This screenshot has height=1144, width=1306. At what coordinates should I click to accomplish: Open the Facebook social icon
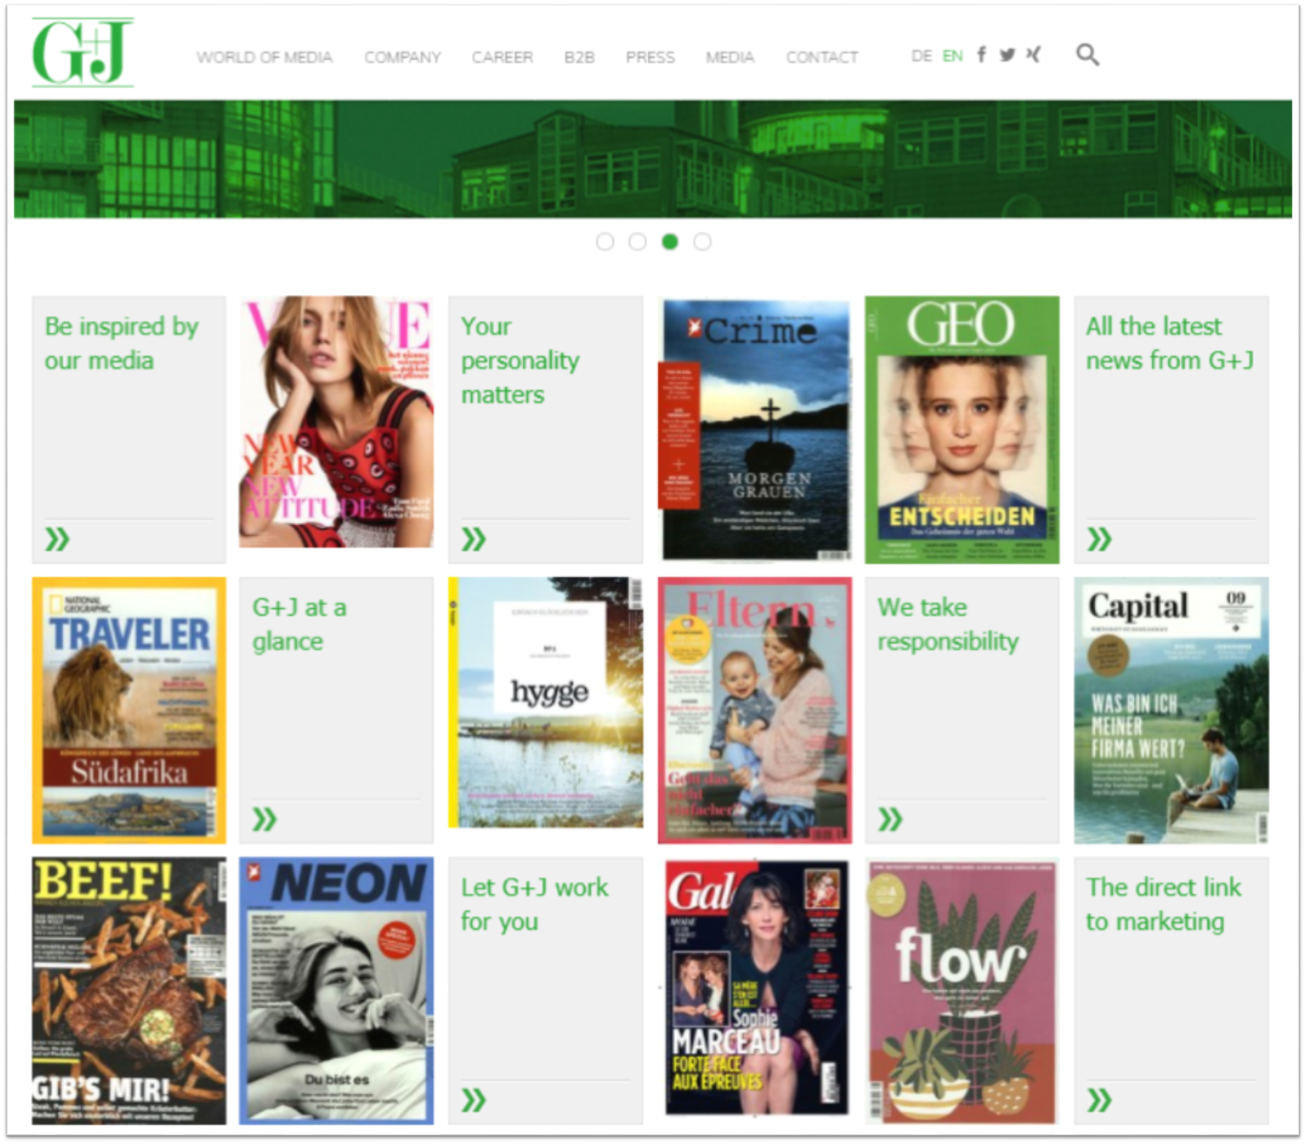click(981, 55)
